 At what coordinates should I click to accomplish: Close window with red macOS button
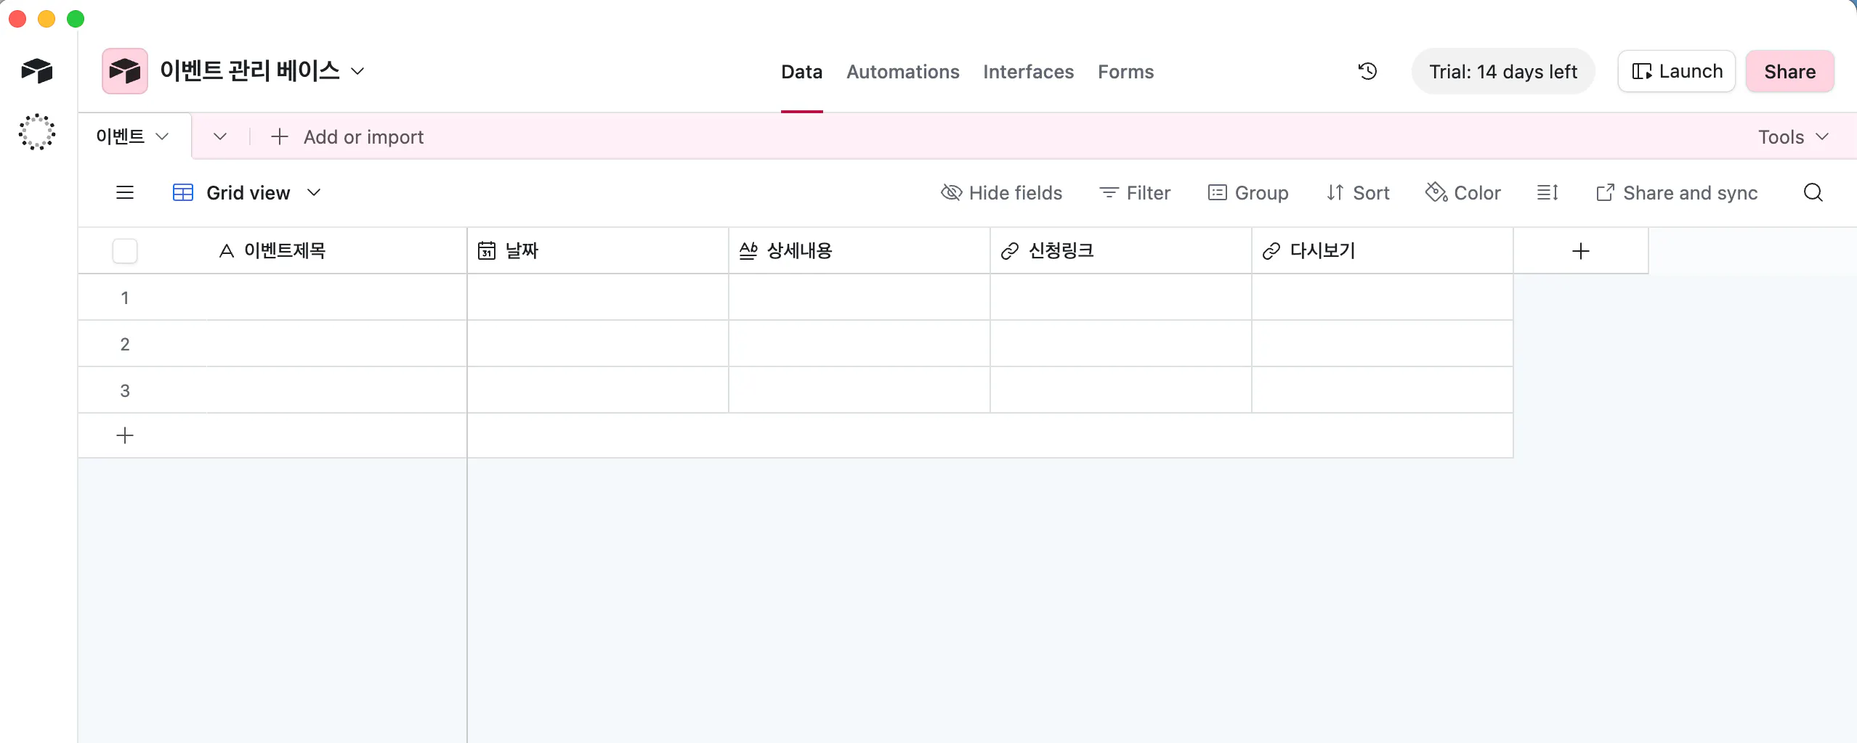pyautogui.click(x=17, y=19)
